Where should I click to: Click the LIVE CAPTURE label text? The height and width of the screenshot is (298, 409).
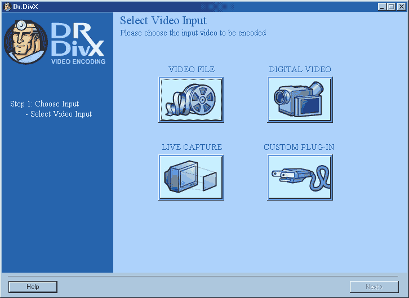(x=192, y=147)
